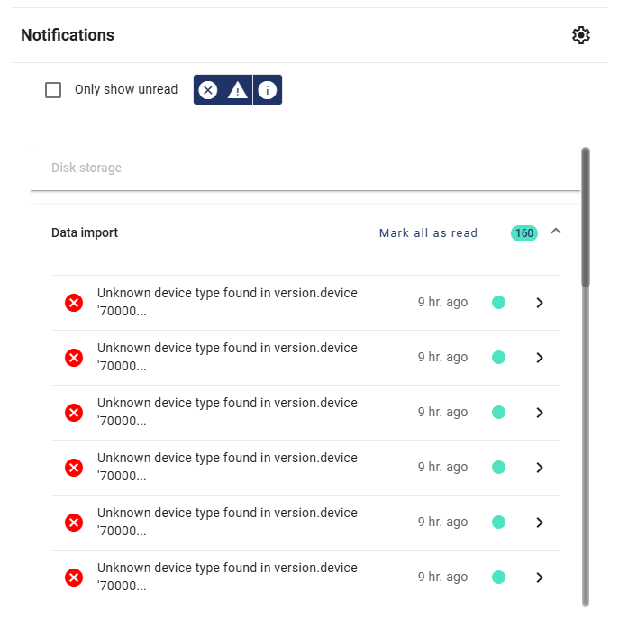Toggle unread dot on first notification
The width and height of the screenshot is (619, 619).
point(498,303)
